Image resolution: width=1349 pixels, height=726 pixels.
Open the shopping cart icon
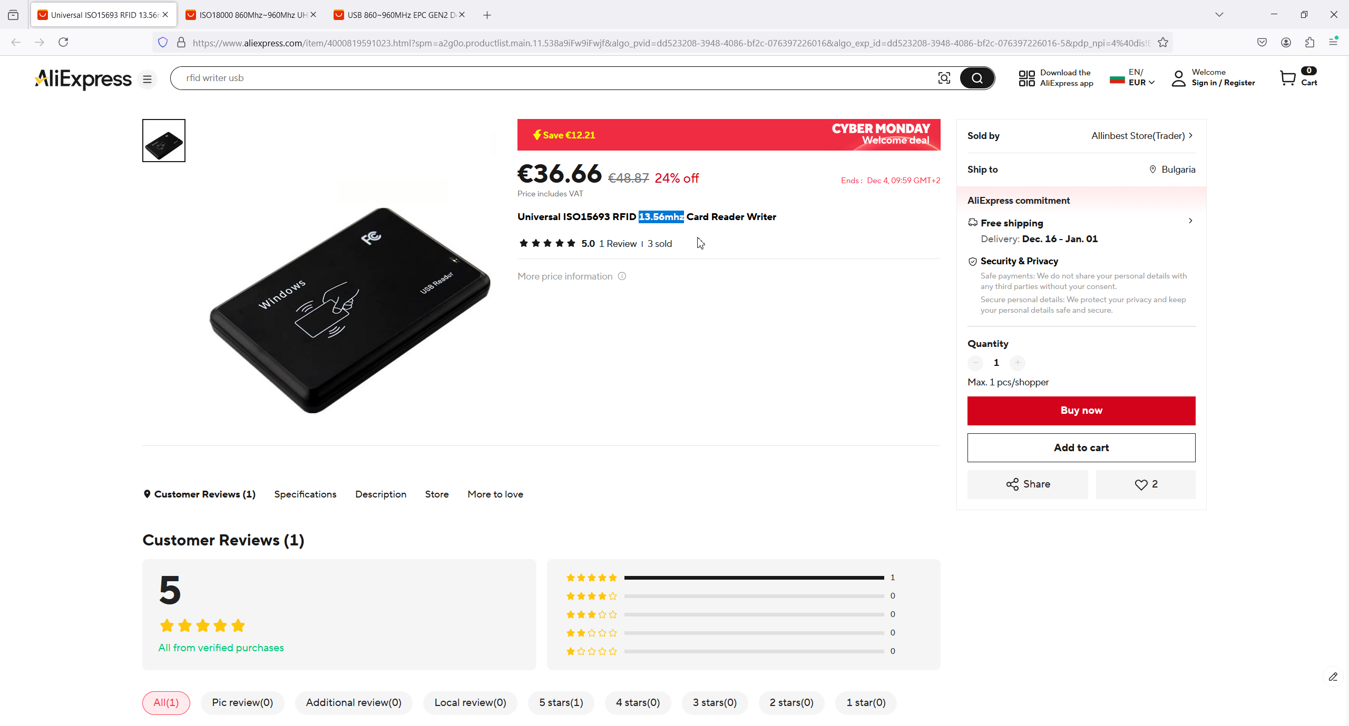(x=1288, y=78)
